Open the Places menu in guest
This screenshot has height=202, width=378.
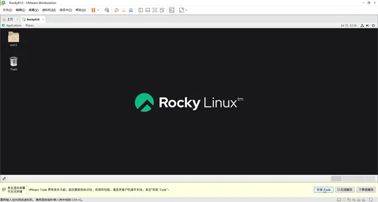coord(30,25)
